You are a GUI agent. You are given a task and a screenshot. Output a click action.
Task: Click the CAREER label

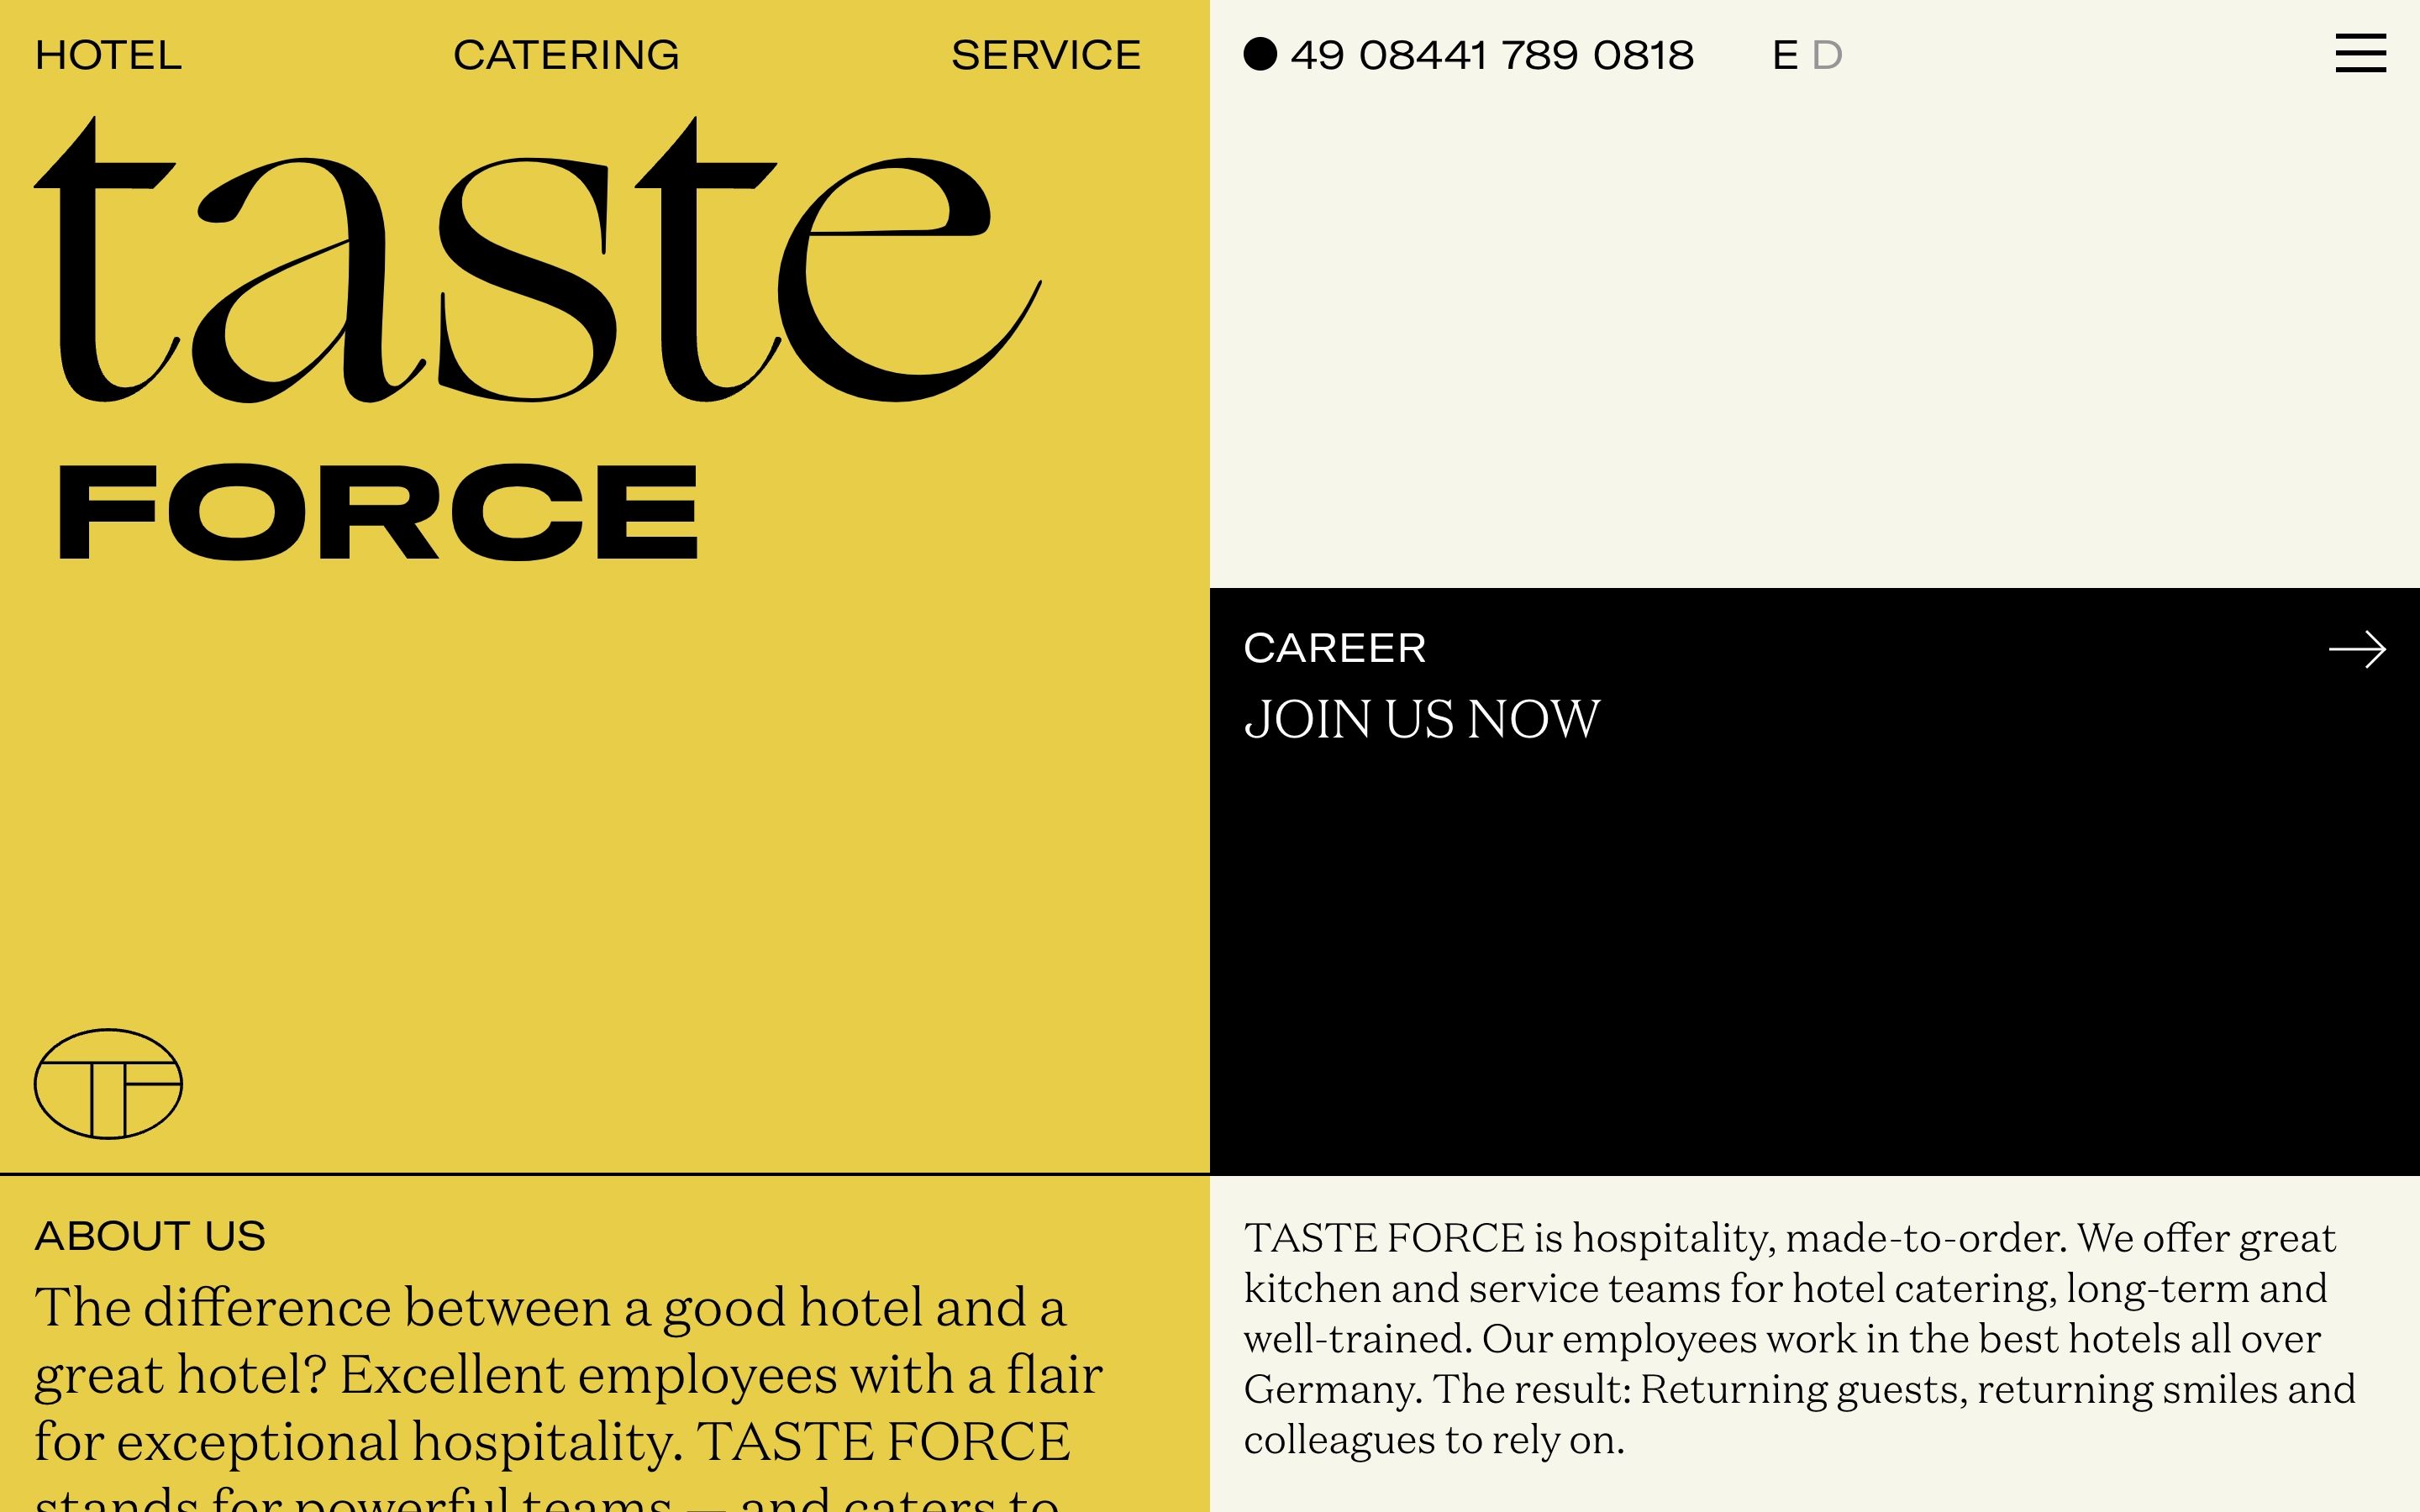[x=1334, y=648]
